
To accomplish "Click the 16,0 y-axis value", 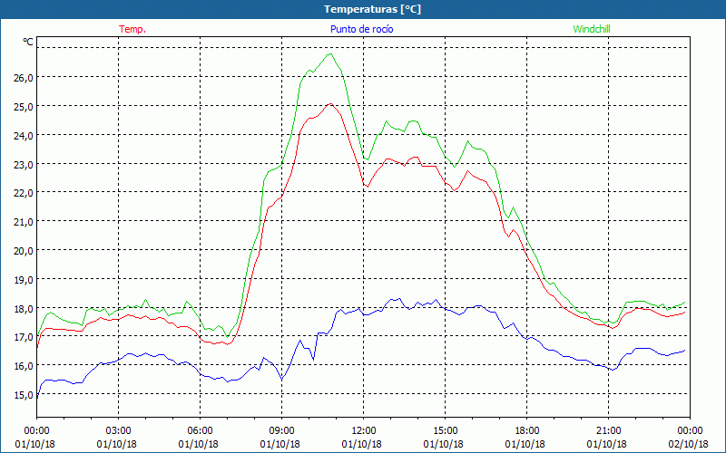I will 24,366.
